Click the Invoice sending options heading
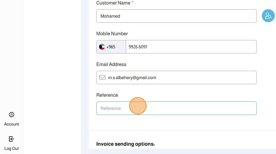This screenshot has width=276, height=154. pyautogui.click(x=125, y=144)
